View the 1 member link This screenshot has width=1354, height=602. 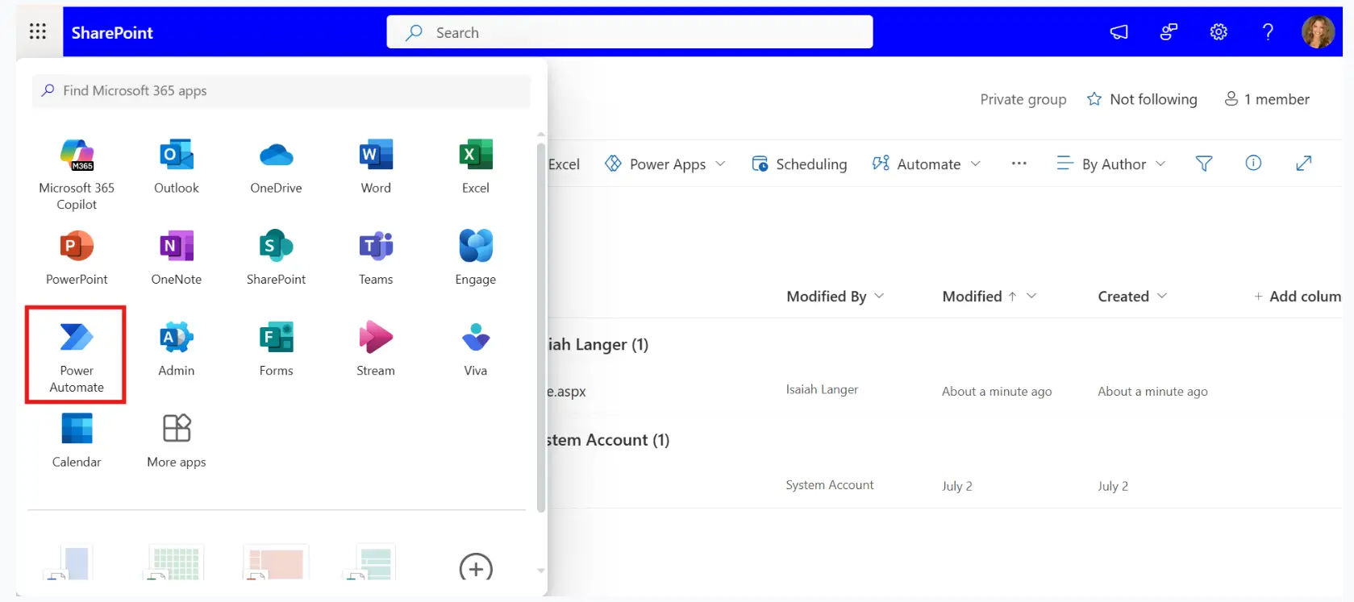[1267, 99]
